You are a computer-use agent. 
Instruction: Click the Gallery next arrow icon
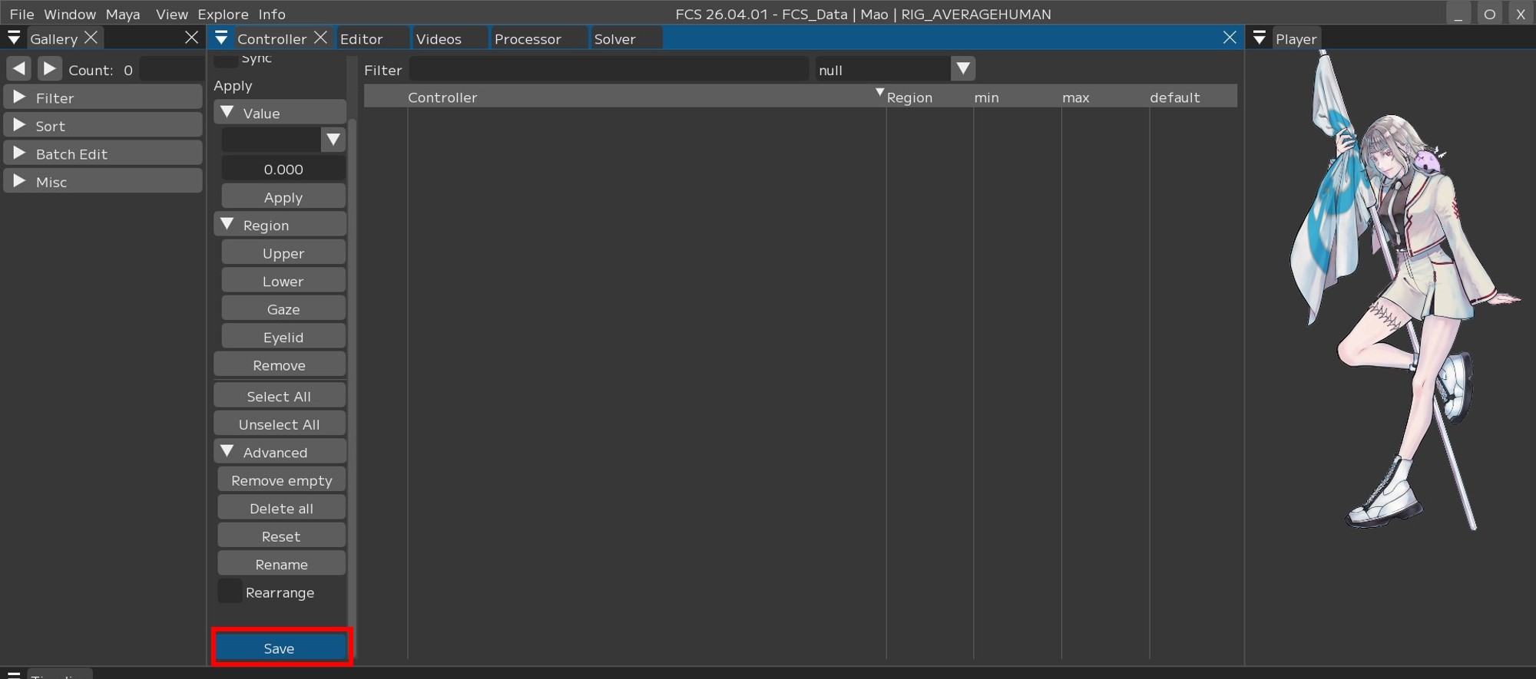pos(49,69)
